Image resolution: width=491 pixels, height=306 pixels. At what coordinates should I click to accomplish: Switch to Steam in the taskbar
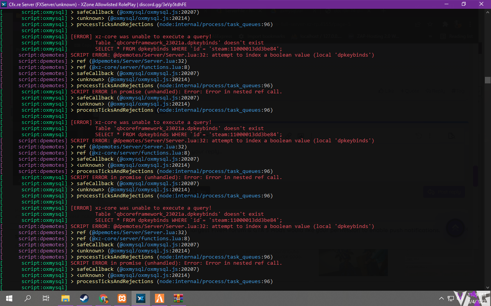point(84,298)
